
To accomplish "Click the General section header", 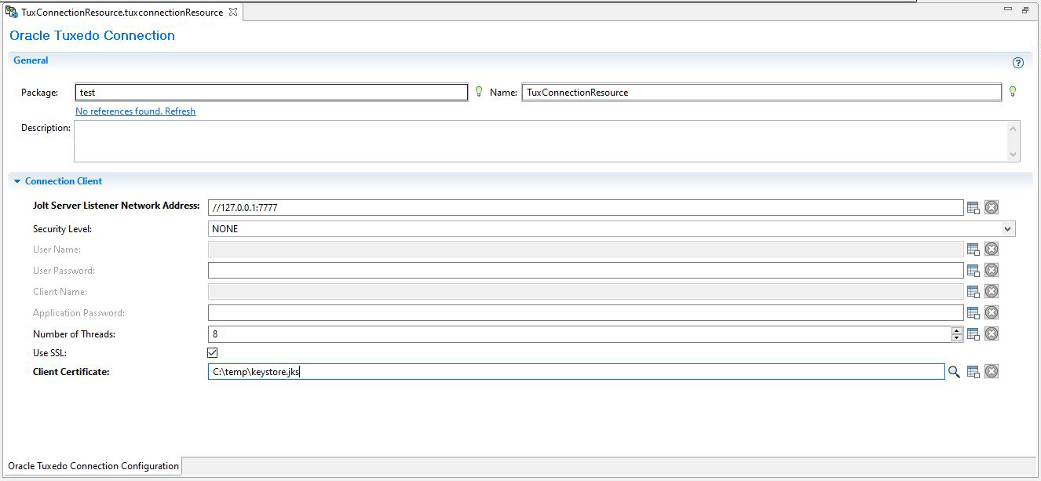I will [x=31, y=60].
